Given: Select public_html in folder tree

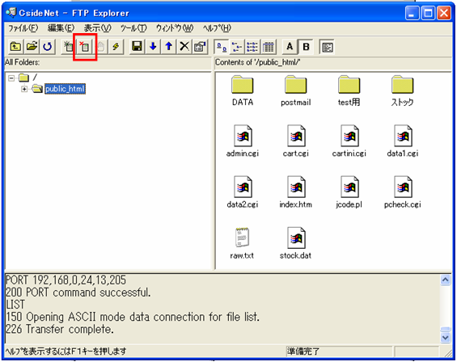Looking at the screenshot, I should tap(65, 89).
